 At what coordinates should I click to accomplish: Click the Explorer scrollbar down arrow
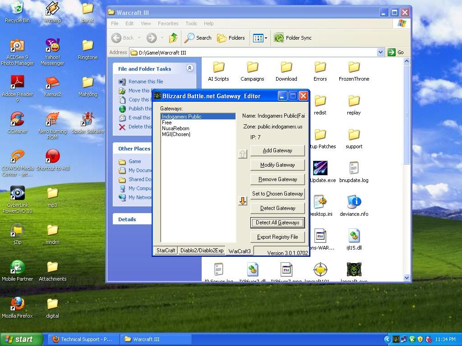(x=407, y=278)
